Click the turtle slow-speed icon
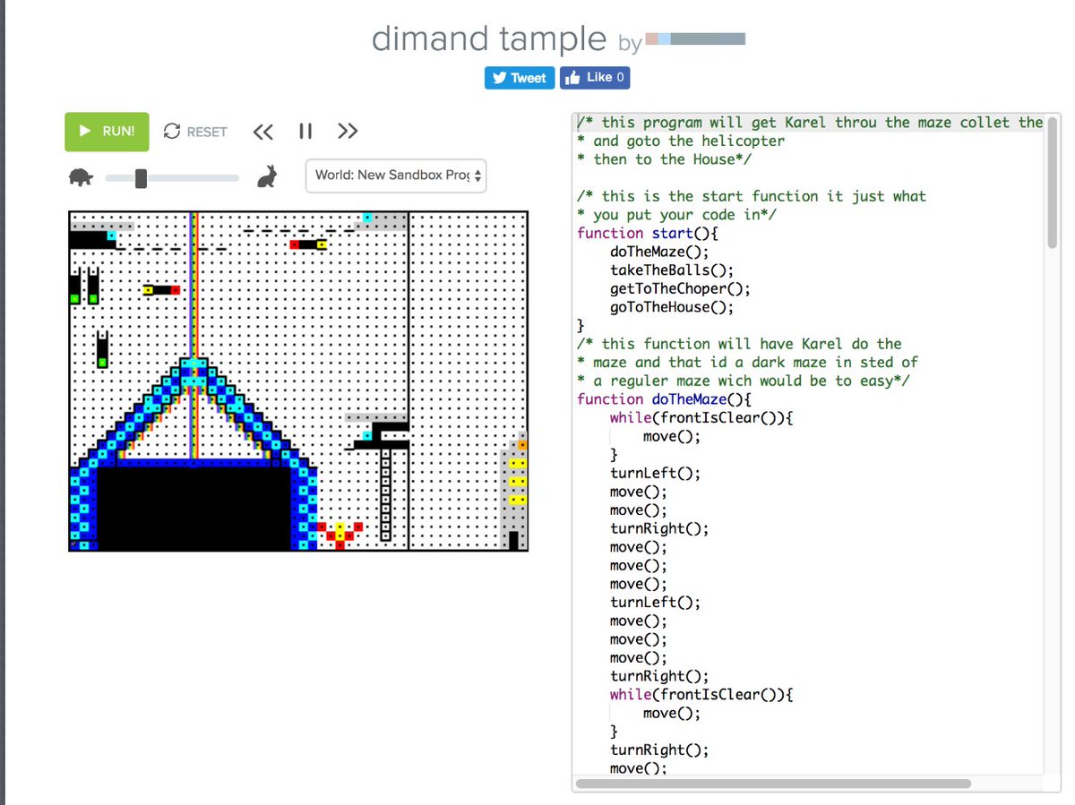Screen dimensions: 1075x805 (x=81, y=177)
